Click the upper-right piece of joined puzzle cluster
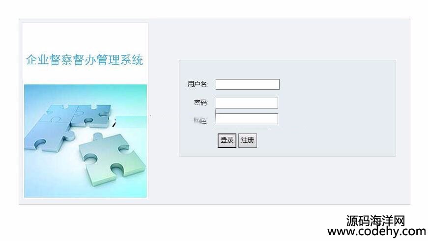Viewport: 428px width, 241px height. point(91,116)
